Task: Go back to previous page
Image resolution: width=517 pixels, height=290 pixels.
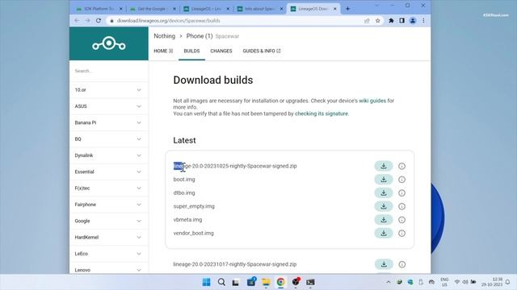Action: [77, 20]
